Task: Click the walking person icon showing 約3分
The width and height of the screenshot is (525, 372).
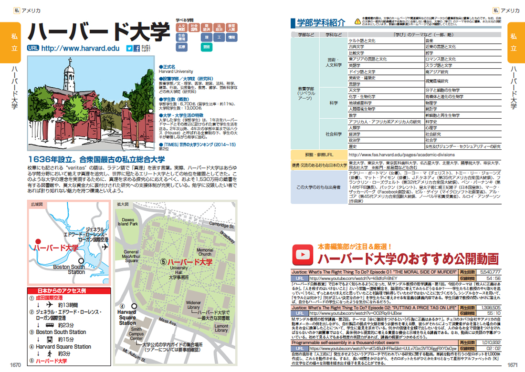Action: pyautogui.click(x=49, y=354)
